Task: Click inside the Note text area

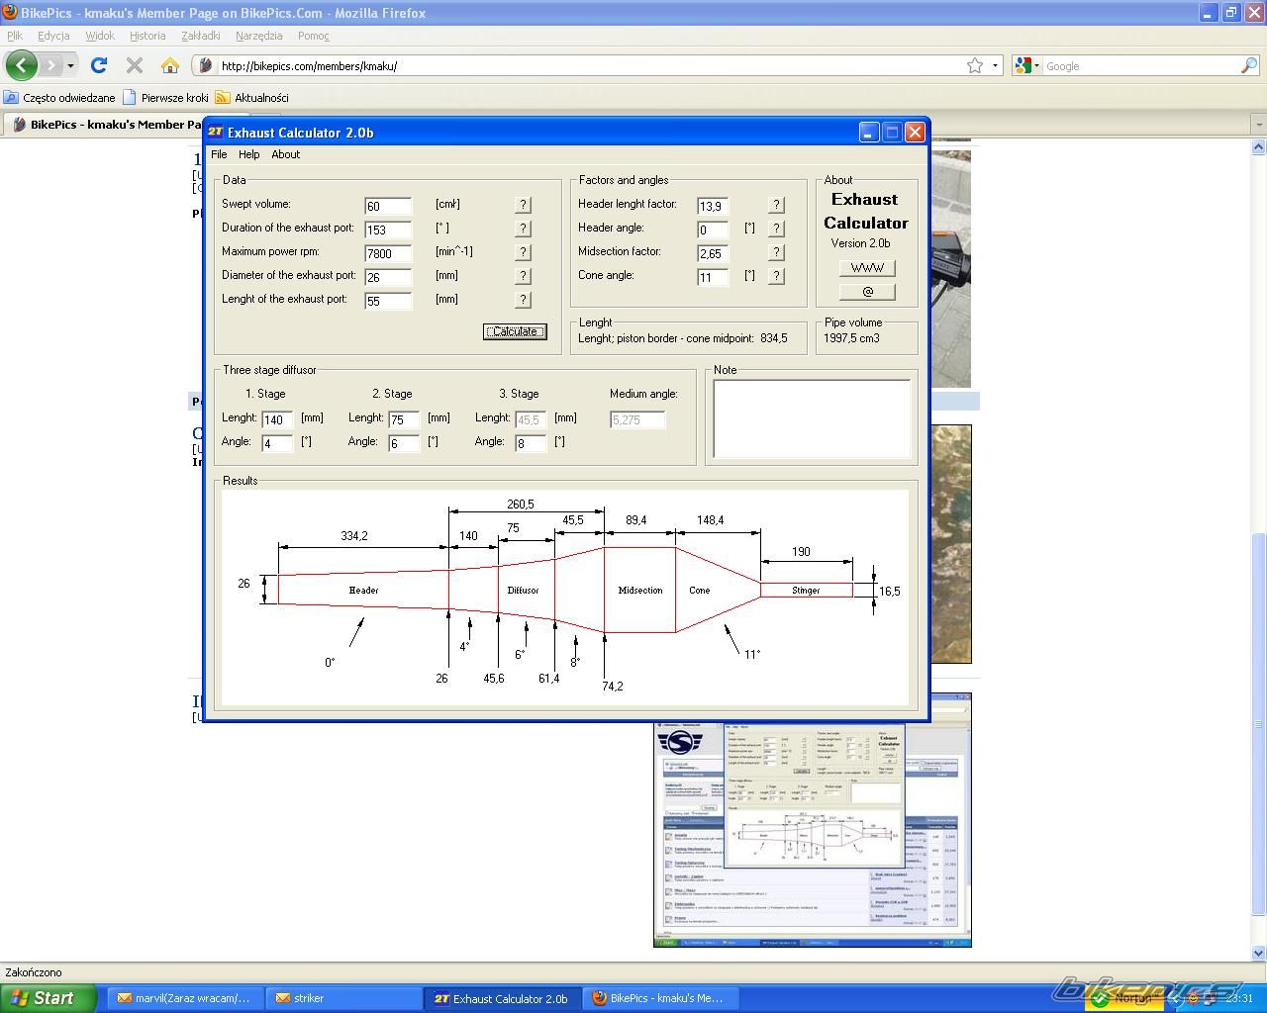Action: point(812,418)
